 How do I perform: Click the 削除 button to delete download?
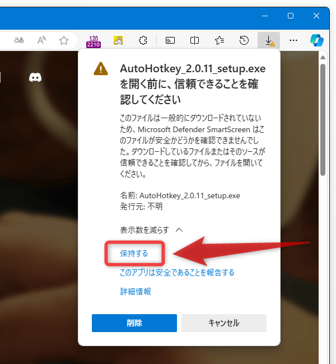pyautogui.click(x=134, y=323)
